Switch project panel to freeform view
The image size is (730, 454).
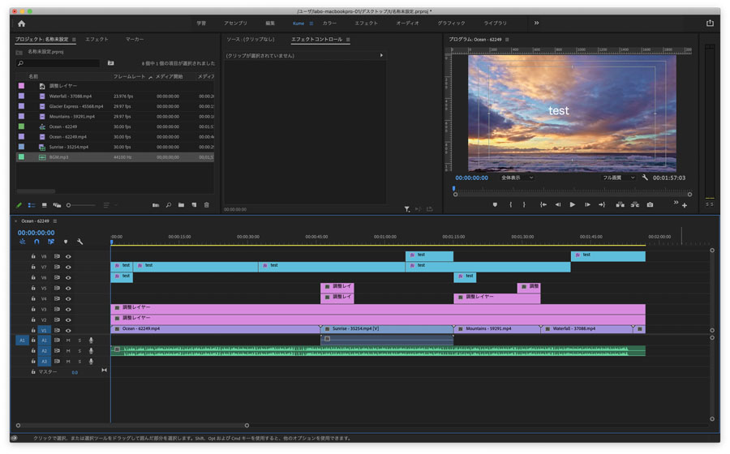(57, 205)
